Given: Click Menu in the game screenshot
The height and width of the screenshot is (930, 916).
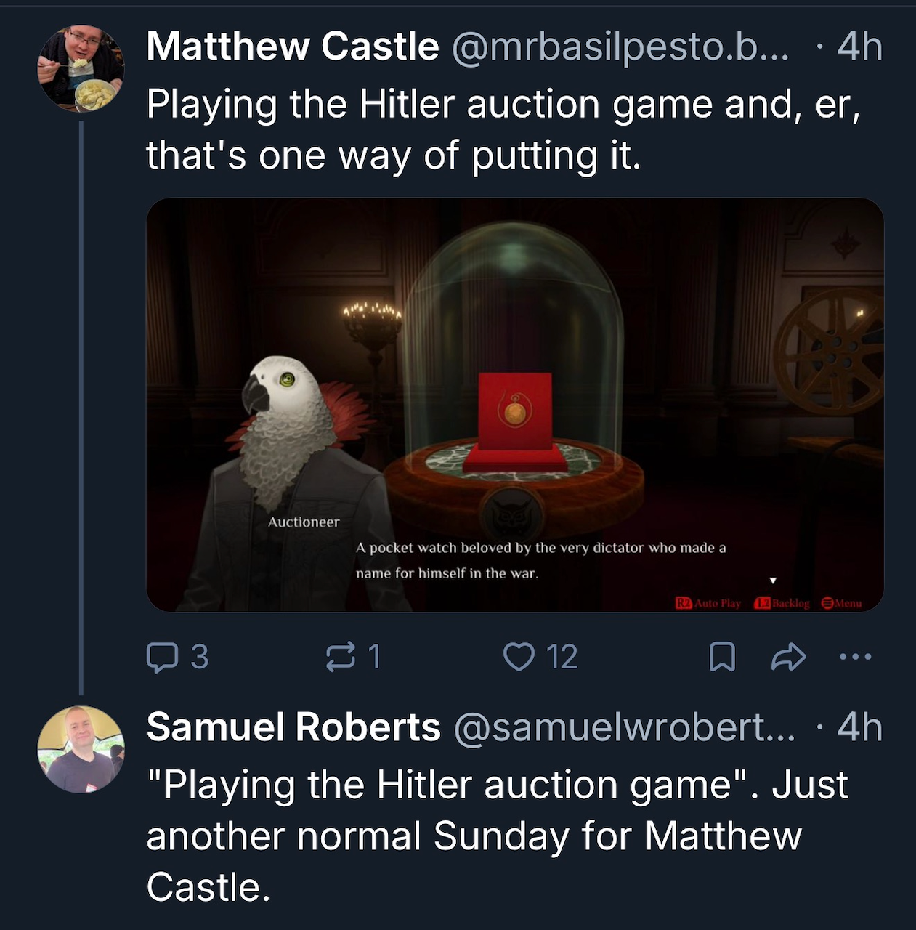Looking at the screenshot, I should tap(841, 603).
